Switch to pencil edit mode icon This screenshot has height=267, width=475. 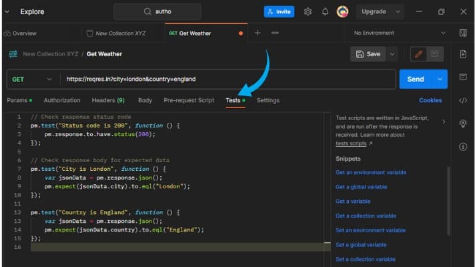(419, 54)
